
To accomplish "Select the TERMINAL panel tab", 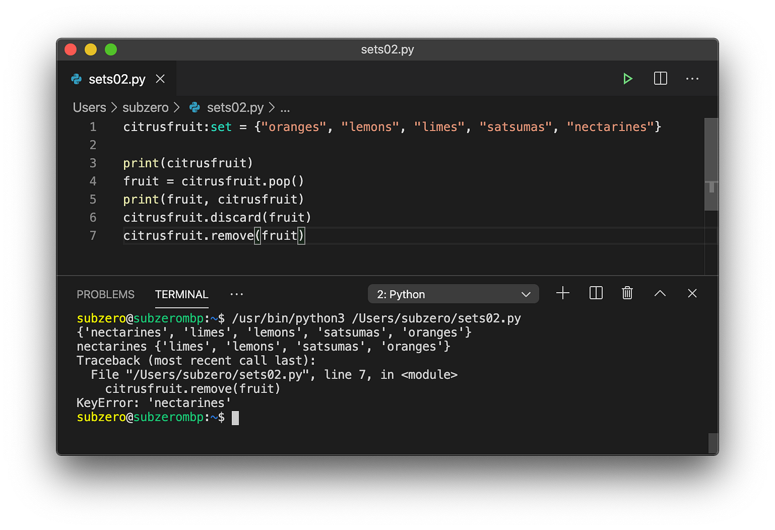I will click(182, 294).
